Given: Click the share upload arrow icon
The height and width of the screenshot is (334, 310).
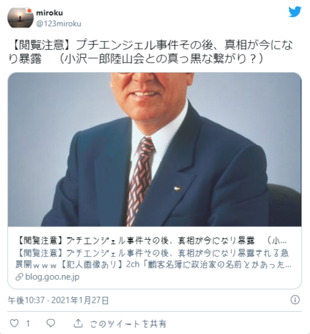Looking at the screenshot, I should (x=78, y=323).
